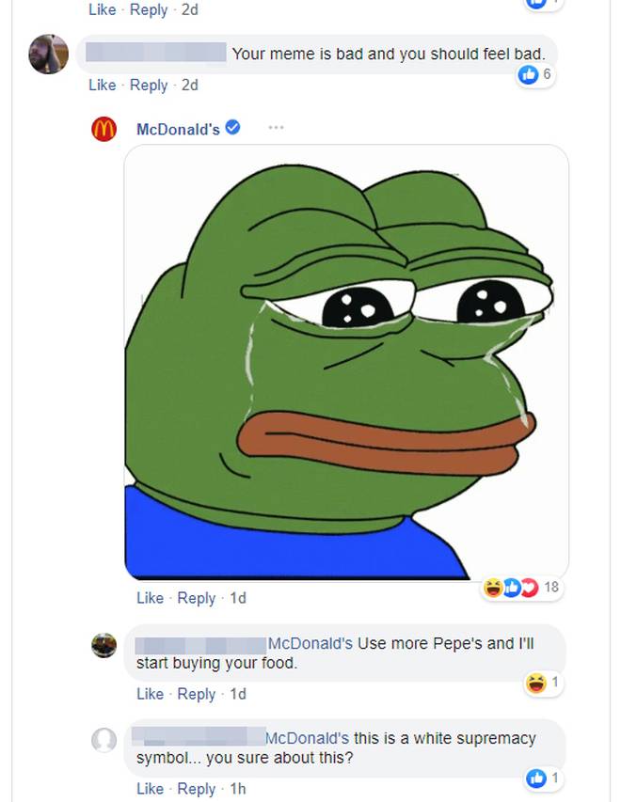Viewport: 621px width, 802px height.
Task: Reply to the McDonald's Pepe image comment
Action: [196, 598]
